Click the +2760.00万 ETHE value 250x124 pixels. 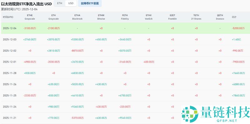point(30,40)
